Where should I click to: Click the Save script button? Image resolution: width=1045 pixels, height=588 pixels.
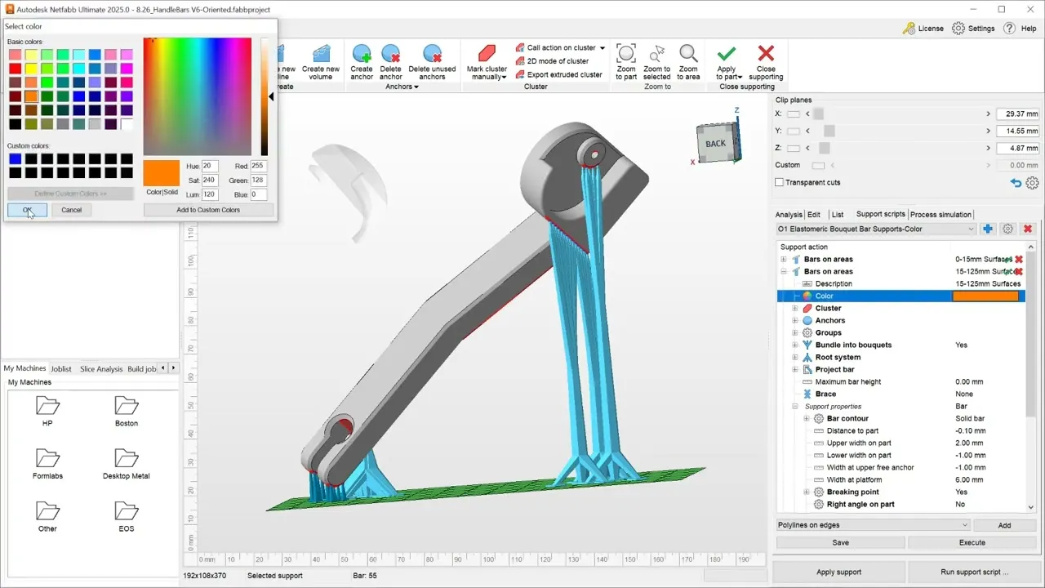[841, 542]
